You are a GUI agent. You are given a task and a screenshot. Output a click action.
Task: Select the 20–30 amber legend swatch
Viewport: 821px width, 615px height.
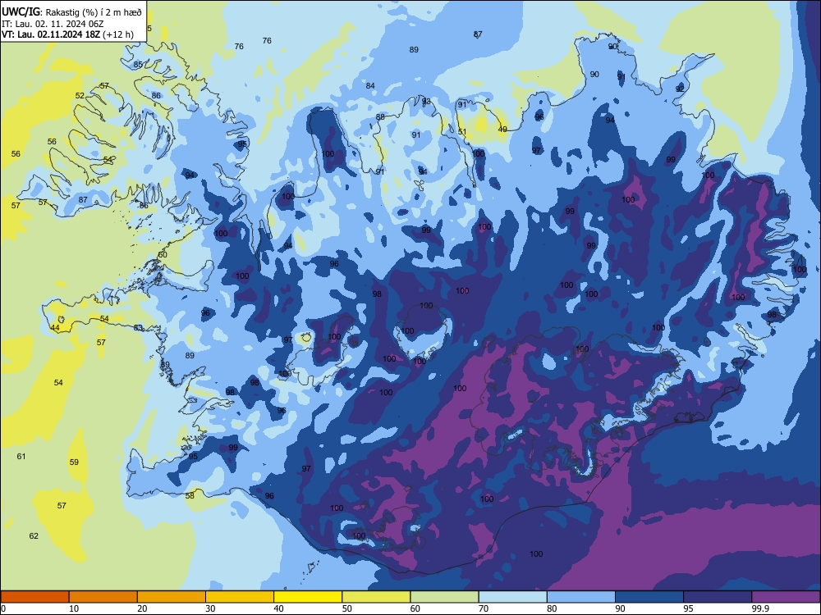pyautogui.click(x=172, y=597)
